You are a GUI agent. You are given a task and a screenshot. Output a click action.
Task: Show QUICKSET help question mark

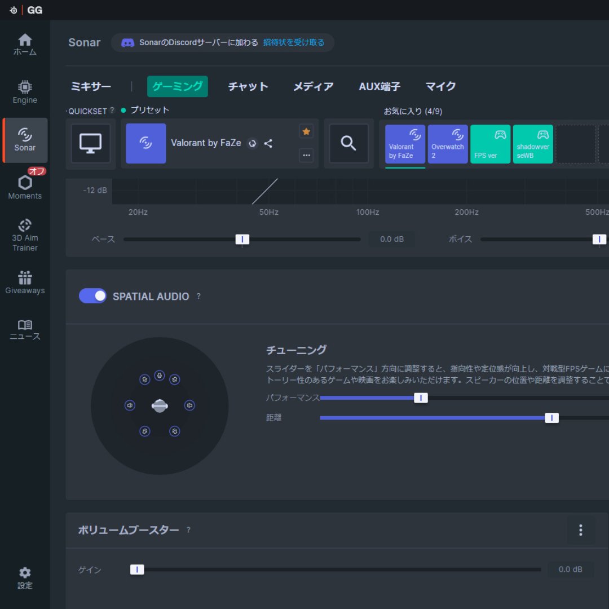(x=112, y=110)
